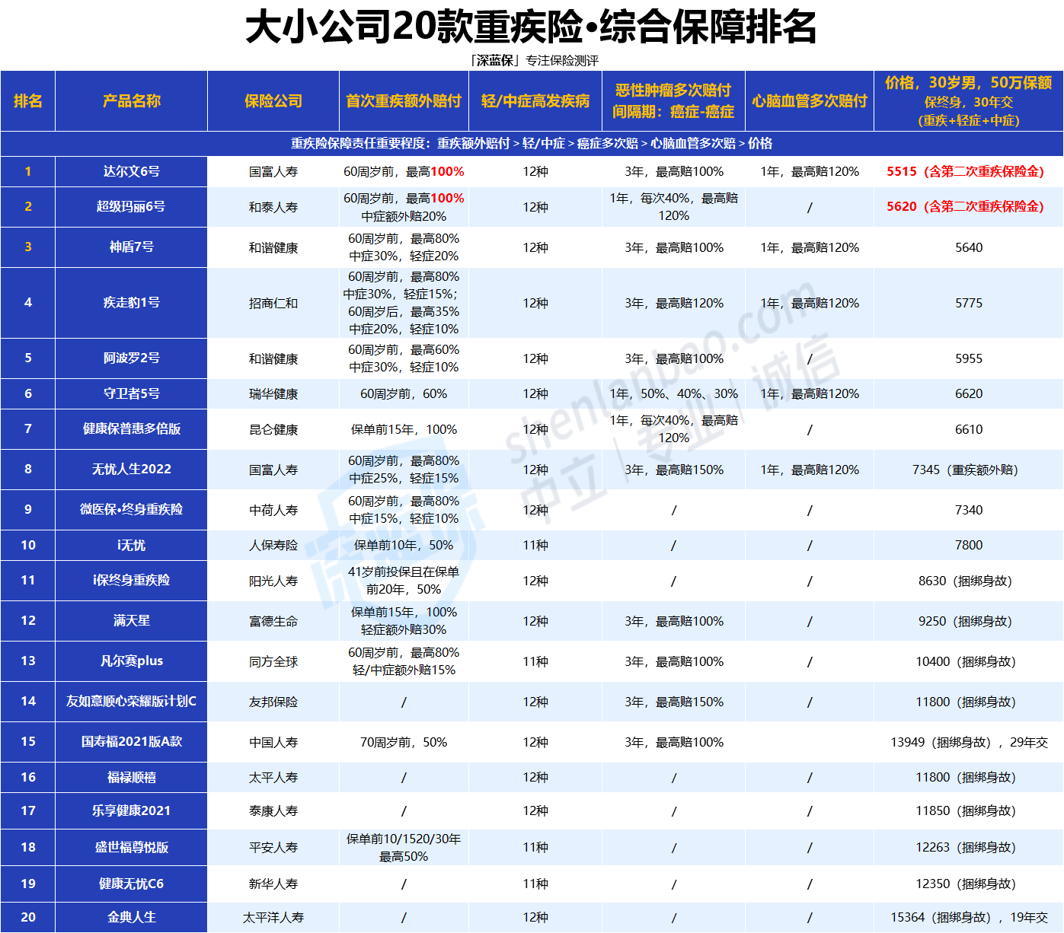Click the 重疾险保障责任重要程度 note row
The image size is (1064, 933).
pyautogui.click(x=532, y=143)
